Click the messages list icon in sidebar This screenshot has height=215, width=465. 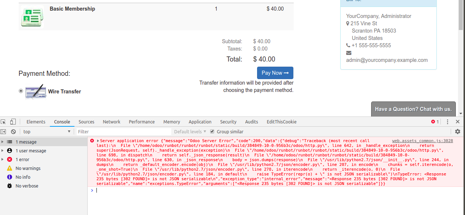10,142
